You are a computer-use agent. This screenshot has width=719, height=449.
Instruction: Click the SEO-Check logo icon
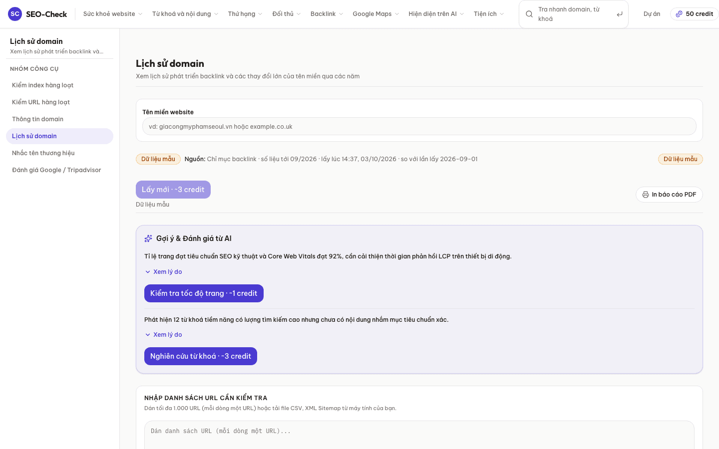click(x=15, y=14)
